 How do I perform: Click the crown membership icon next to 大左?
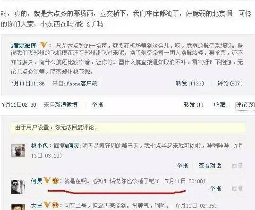pyautogui.click(x=55, y=205)
